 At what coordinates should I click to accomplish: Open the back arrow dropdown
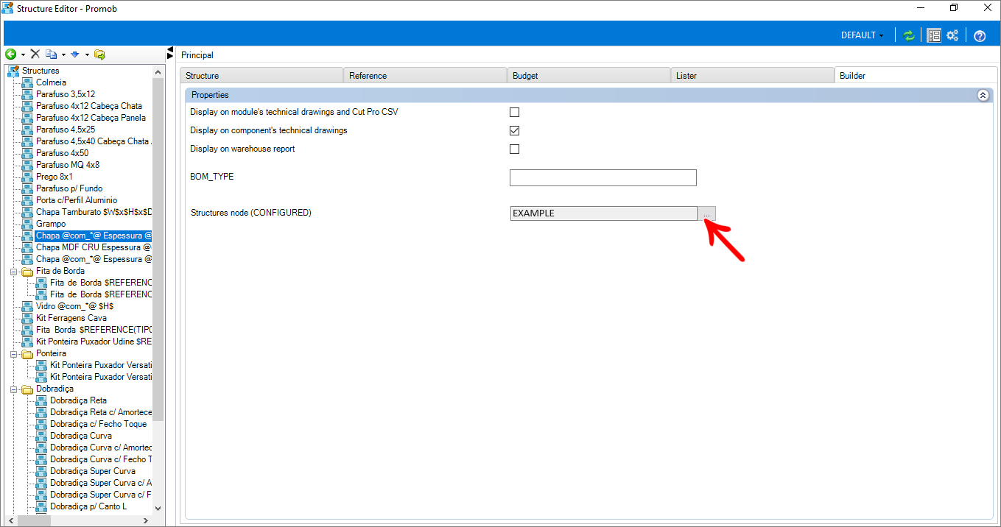click(x=23, y=54)
